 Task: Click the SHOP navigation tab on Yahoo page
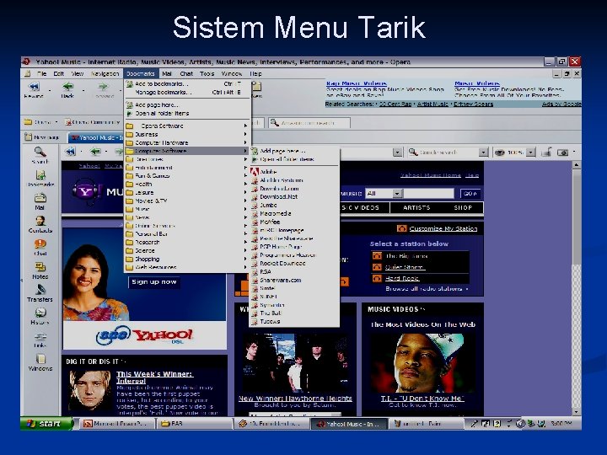coord(463,208)
